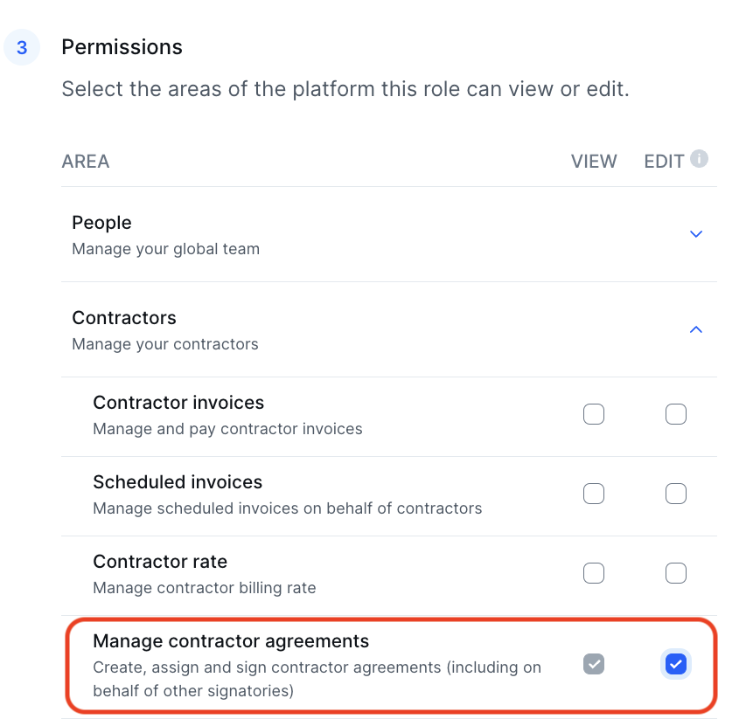Screen dimensions: 753x719
Task: Check View for Scheduled invoices
Action: (594, 494)
